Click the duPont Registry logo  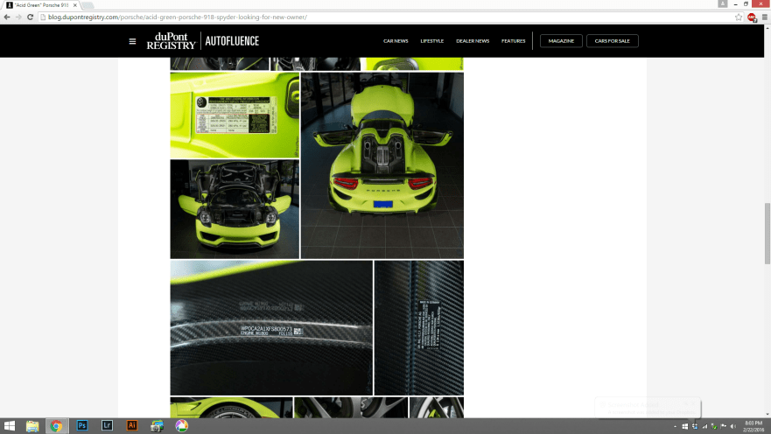pos(172,41)
